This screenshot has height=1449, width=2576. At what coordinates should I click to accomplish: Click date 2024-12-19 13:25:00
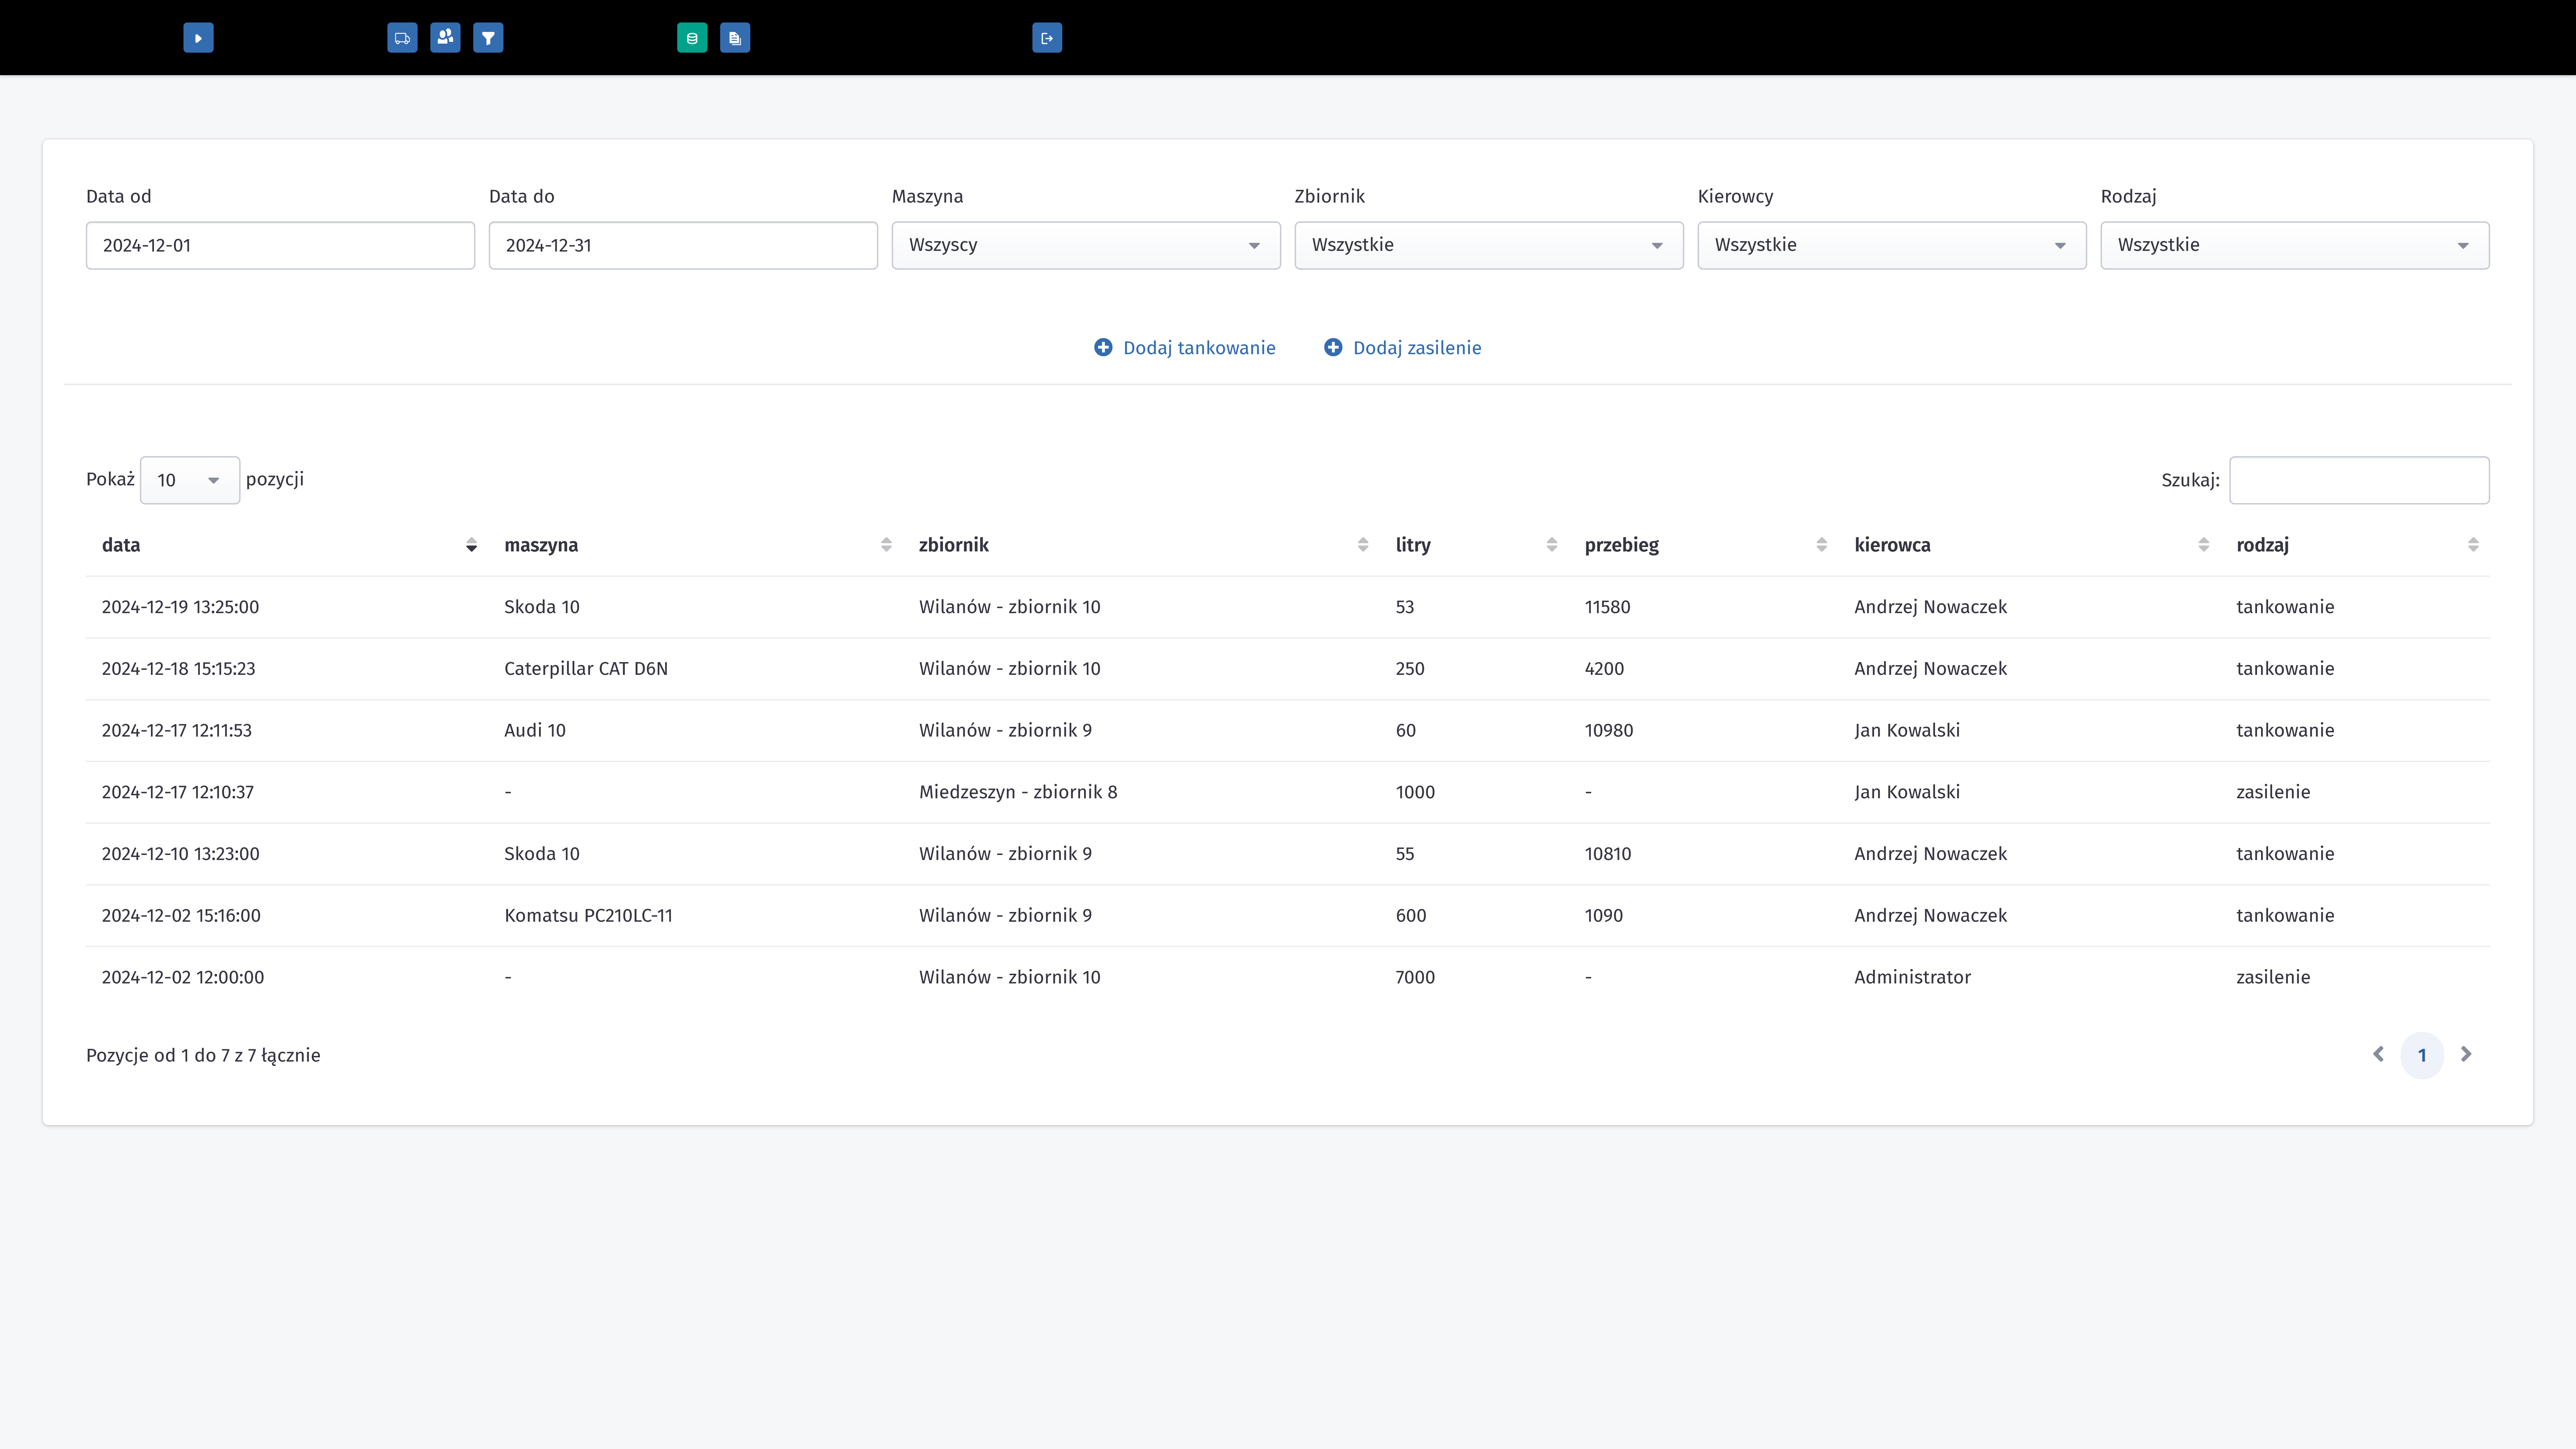pos(180,607)
